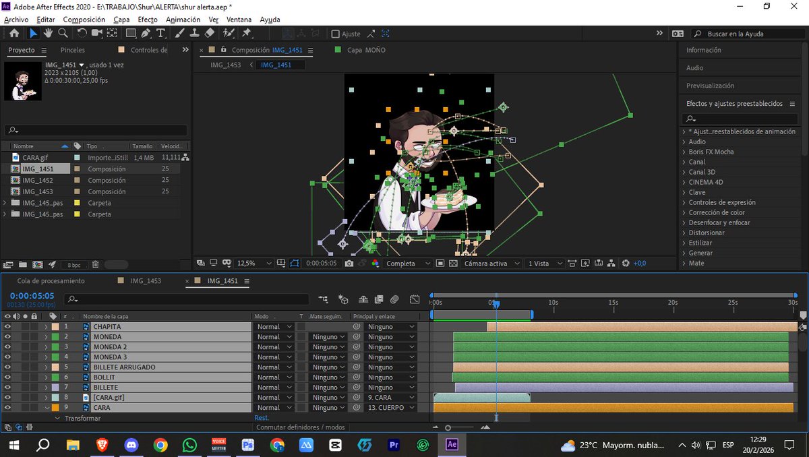
Task: Expand the Canal 3D effects category
Action: [x=685, y=172]
